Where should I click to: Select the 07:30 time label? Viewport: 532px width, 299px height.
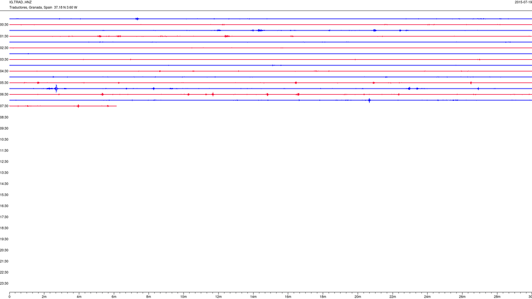click(x=4, y=106)
